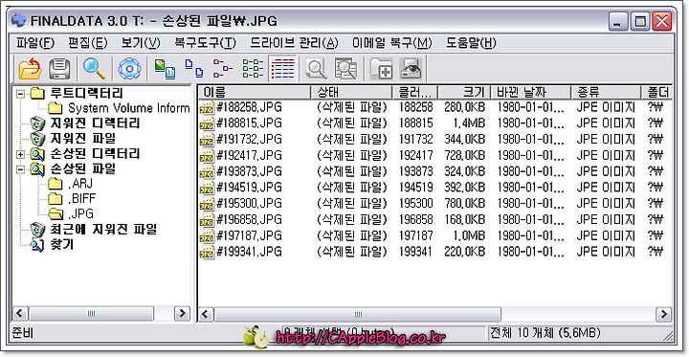Screen dimensions: 689x357
Task: Select file #194519.JPG
Action: pos(249,188)
